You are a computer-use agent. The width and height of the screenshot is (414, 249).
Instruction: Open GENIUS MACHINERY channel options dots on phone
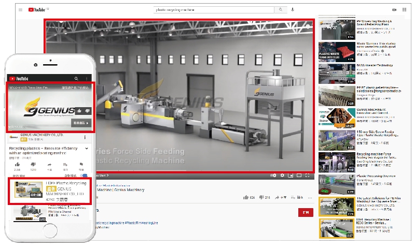pos(85,137)
